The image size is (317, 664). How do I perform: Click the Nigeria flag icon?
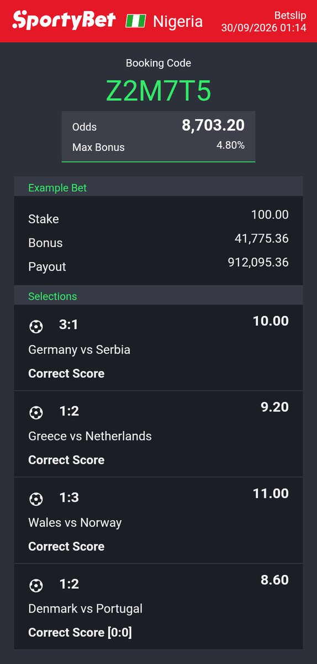135,21
